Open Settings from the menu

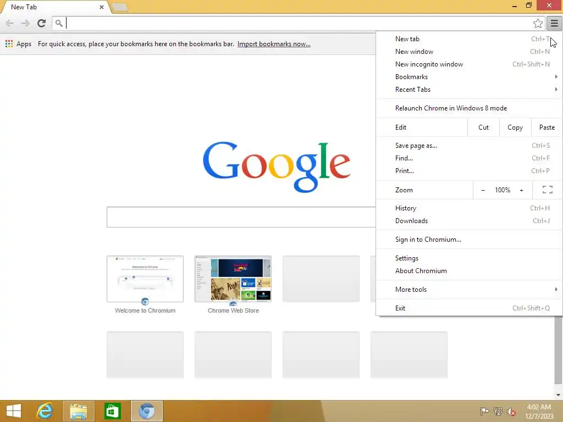(469, 258)
